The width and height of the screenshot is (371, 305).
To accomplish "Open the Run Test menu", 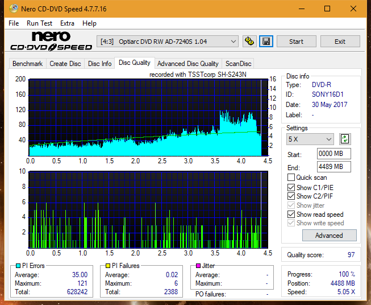I will coord(39,23).
